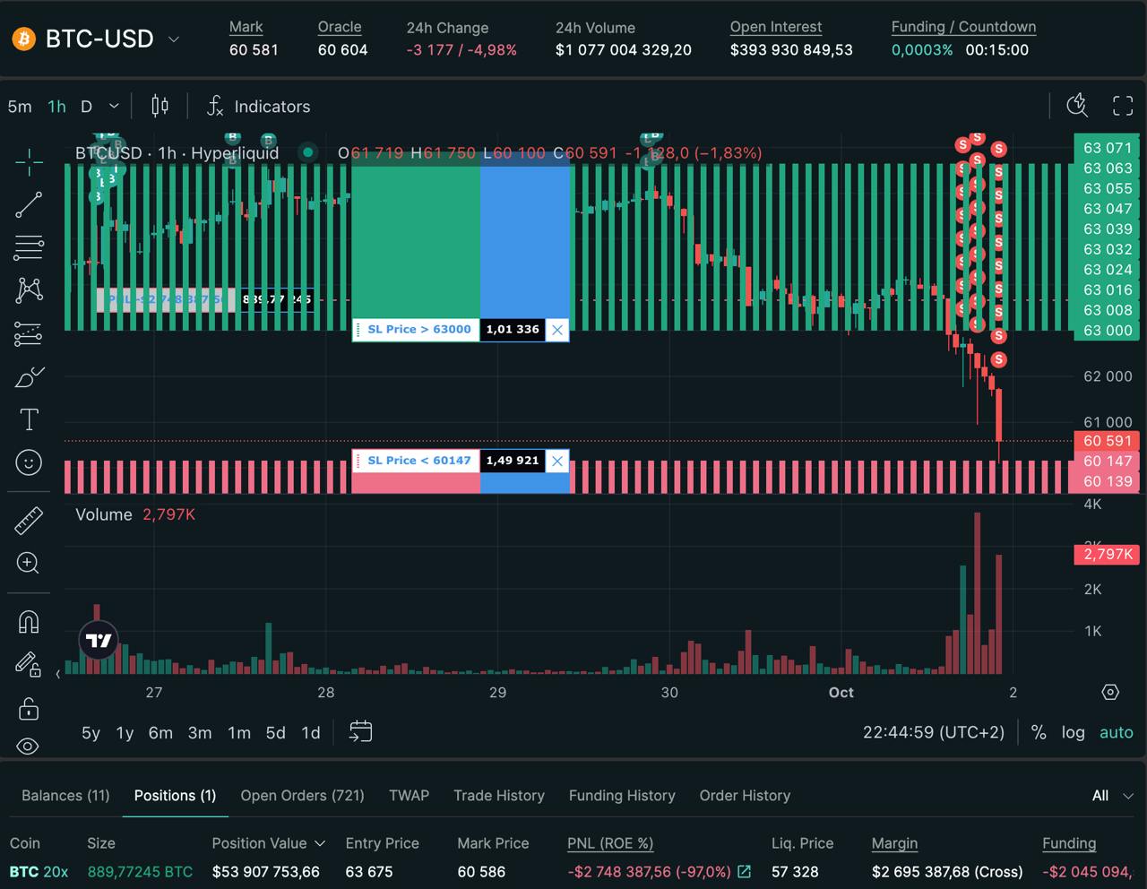Set chart range to 5y
This screenshot has width=1147, height=889.
pos(91,733)
